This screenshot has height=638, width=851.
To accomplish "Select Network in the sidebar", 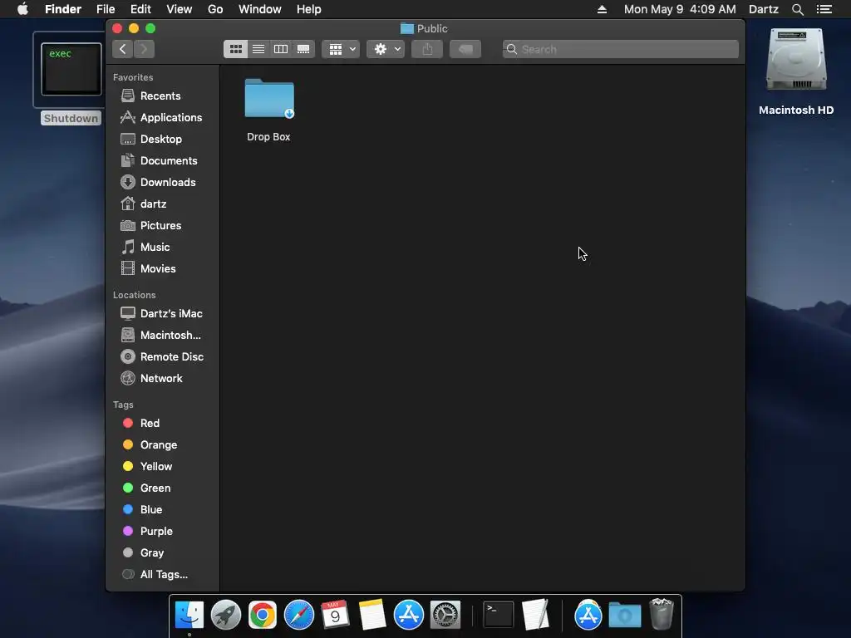I will click(162, 378).
